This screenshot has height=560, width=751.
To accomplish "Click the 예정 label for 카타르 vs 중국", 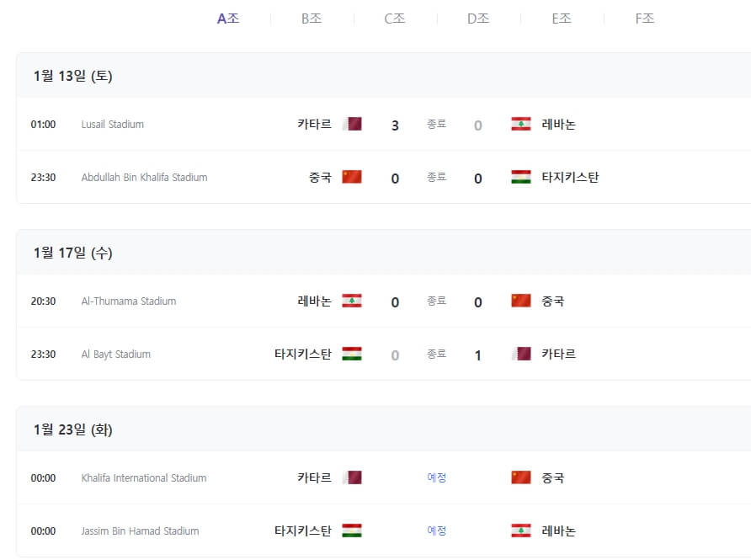I will tap(437, 477).
